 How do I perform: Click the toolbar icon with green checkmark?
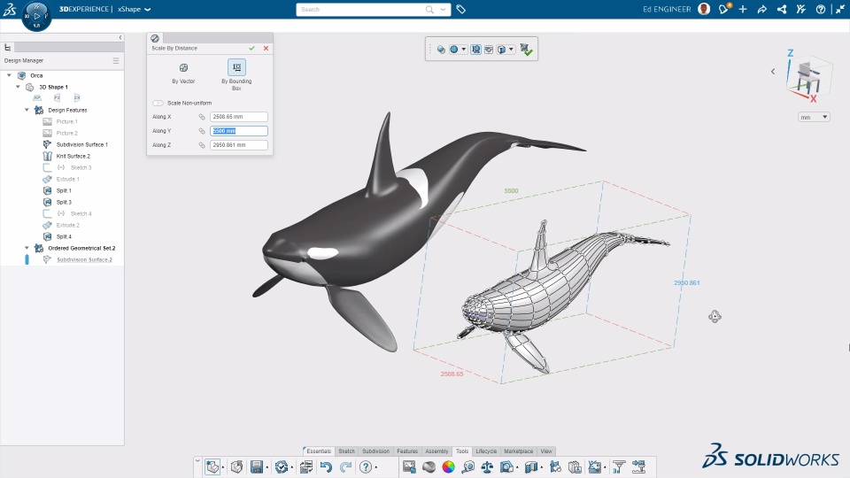point(526,50)
